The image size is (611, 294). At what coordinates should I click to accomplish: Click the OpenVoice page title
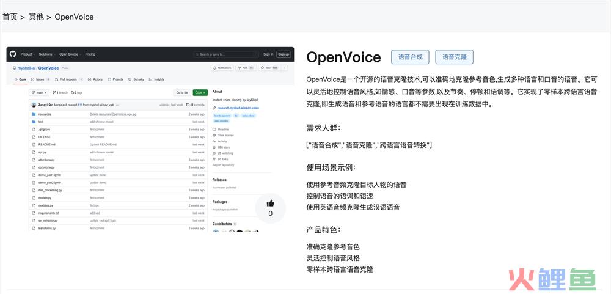click(x=343, y=57)
